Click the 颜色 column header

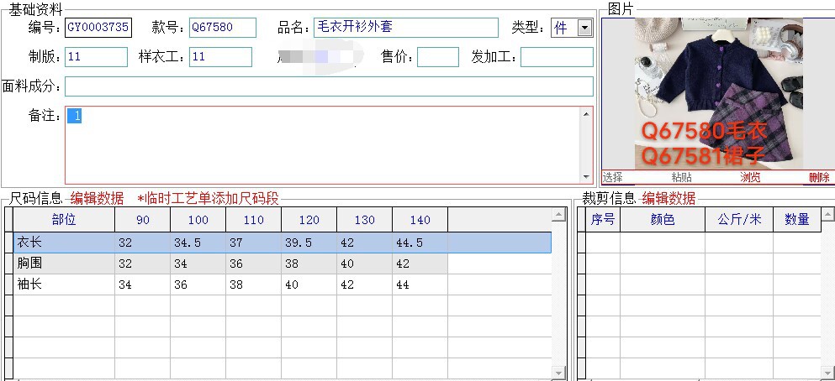pyautogui.click(x=663, y=220)
